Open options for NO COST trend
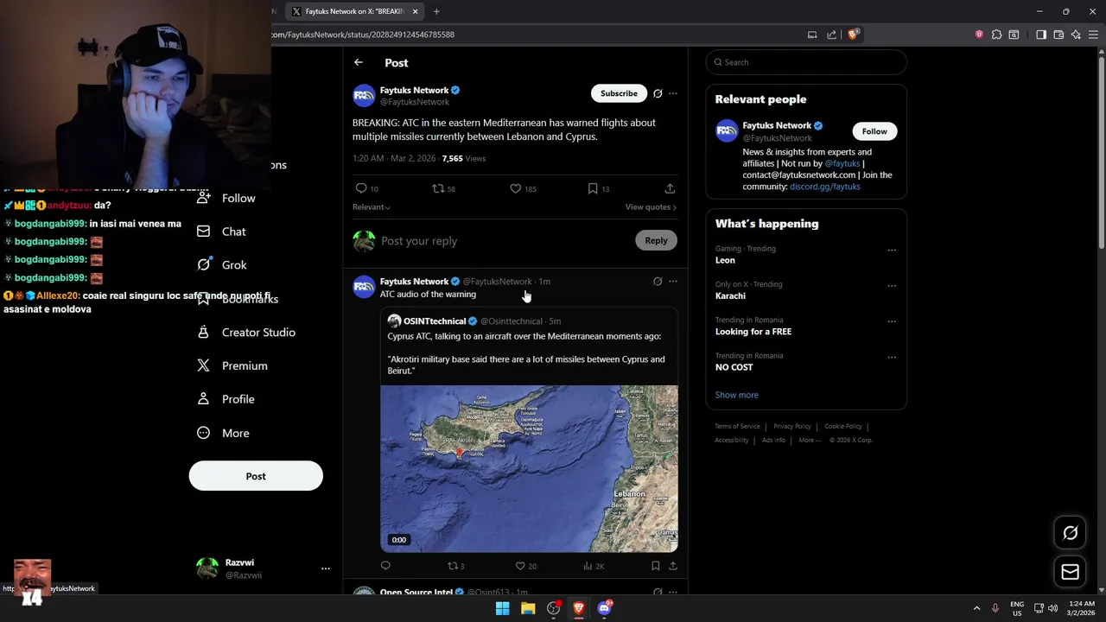The height and width of the screenshot is (622, 1106). pyautogui.click(x=891, y=357)
